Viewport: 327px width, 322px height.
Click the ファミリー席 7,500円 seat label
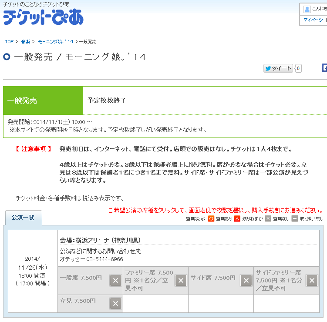(x=149, y=280)
